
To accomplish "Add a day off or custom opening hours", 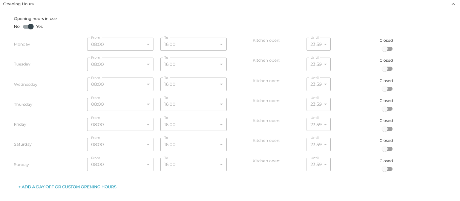I will (x=67, y=187).
